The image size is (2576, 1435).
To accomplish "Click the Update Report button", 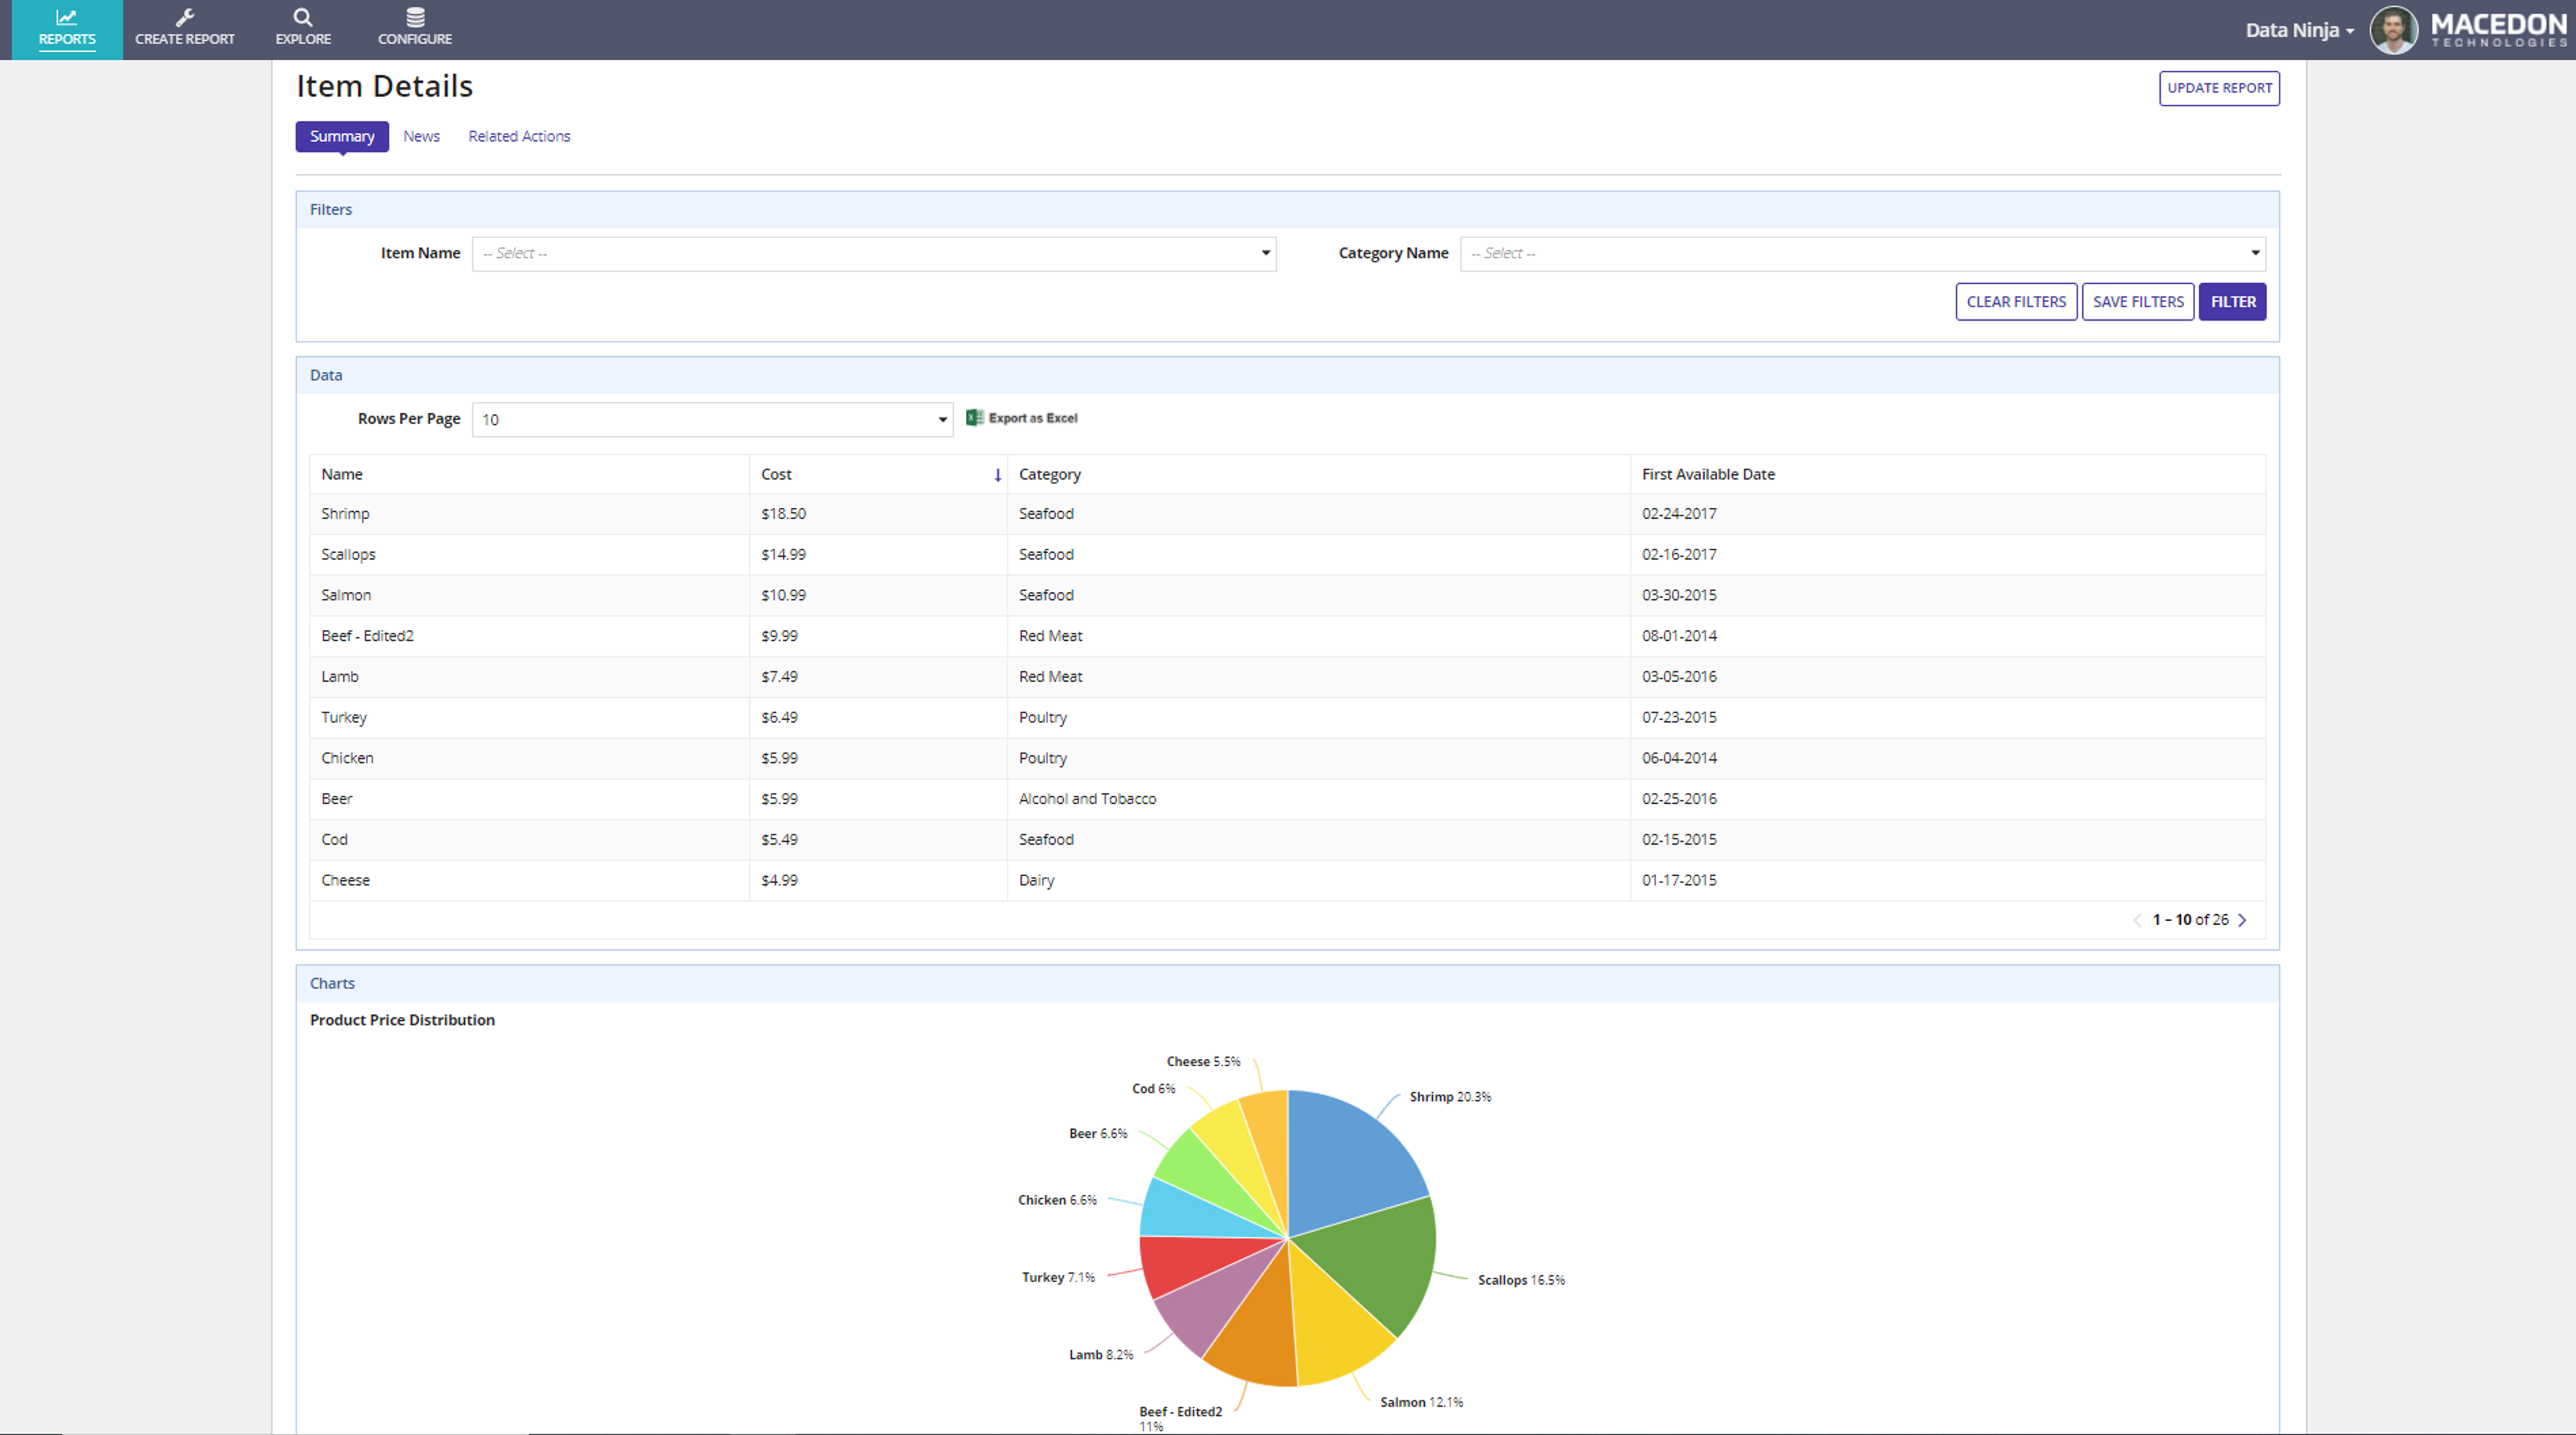I will pyautogui.click(x=2219, y=88).
